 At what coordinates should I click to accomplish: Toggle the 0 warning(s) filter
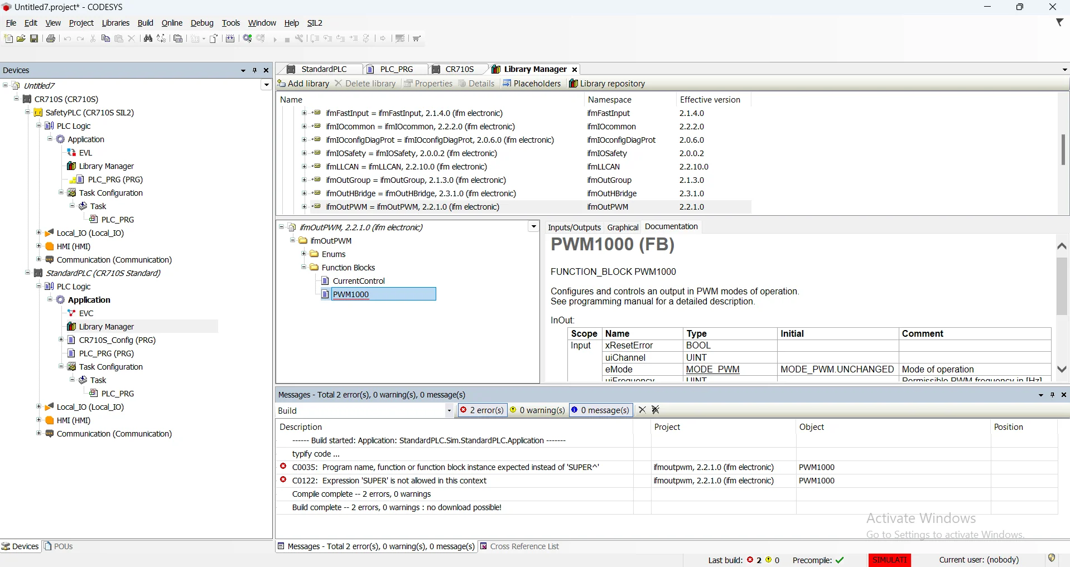537,410
